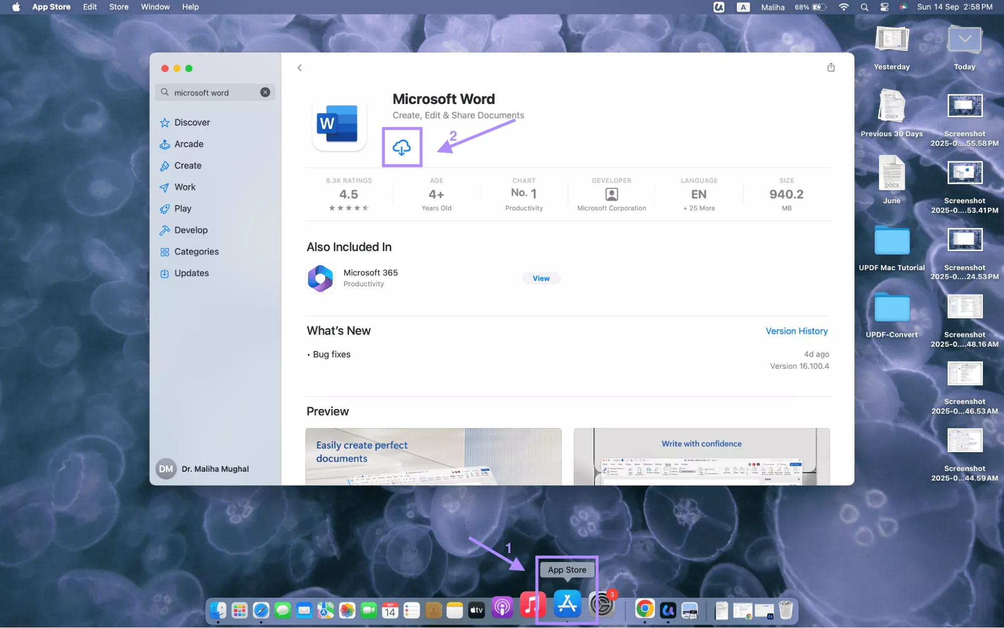Open Podcasts from the Dock
This screenshot has height=628, width=1004.
pos(502,607)
